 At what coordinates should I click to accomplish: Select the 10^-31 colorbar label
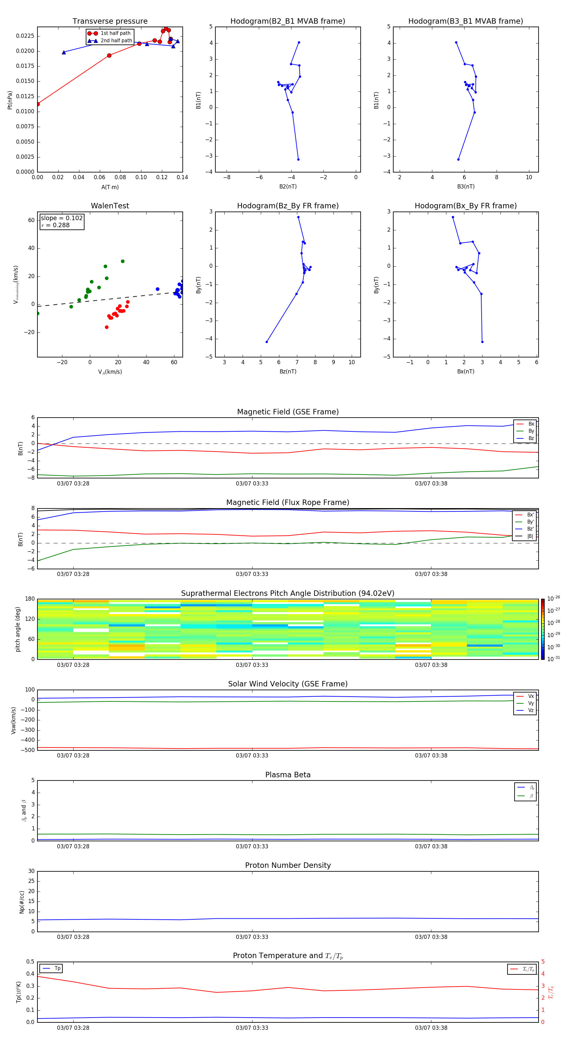click(554, 659)
